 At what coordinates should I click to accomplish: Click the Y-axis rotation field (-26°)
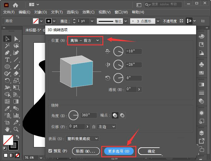click(x=133, y=65)
